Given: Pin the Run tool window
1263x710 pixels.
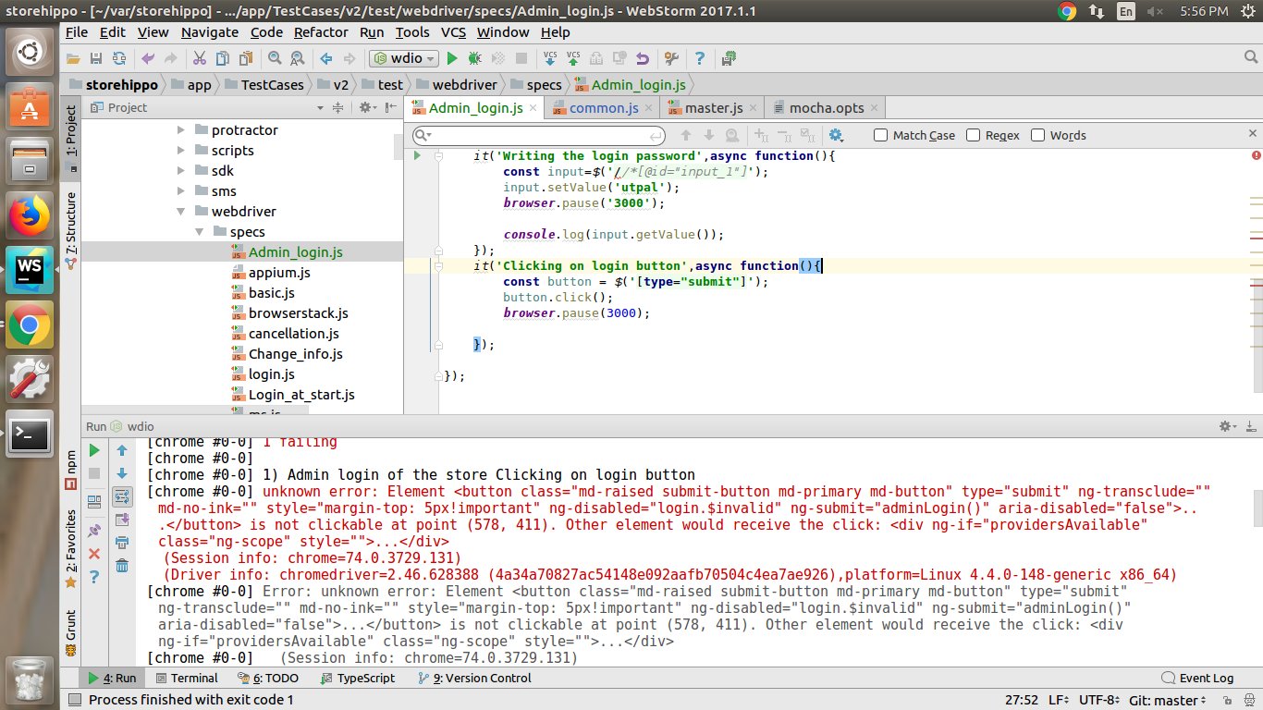Looking at the screenshot, I should (x=93, y=530).
